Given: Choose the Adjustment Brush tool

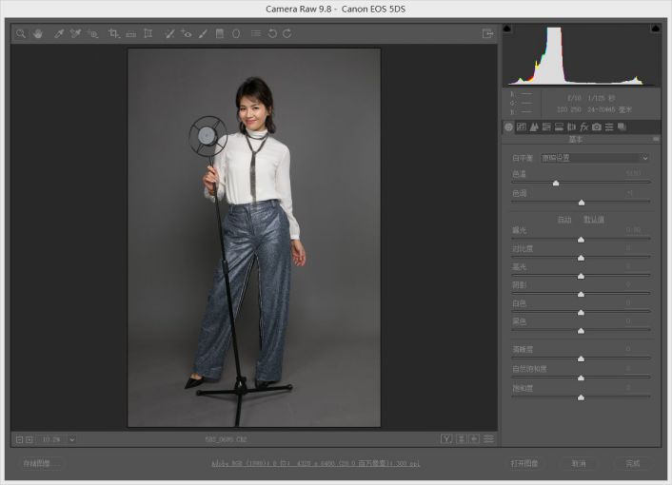Looking at the screenshot, I should tap(203, 33).
